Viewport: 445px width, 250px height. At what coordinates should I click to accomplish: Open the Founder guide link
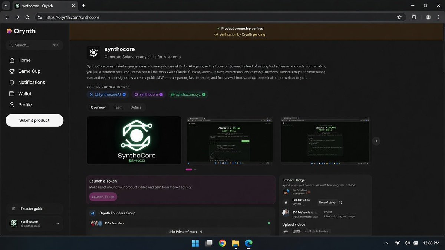click(34, 209)
